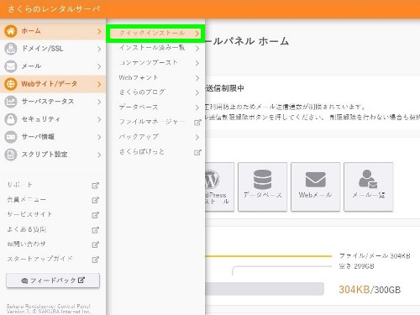420x315 pixels.
Task: Expand the ドメイン/SSL chevron arrow
Action: pos(99,49)
